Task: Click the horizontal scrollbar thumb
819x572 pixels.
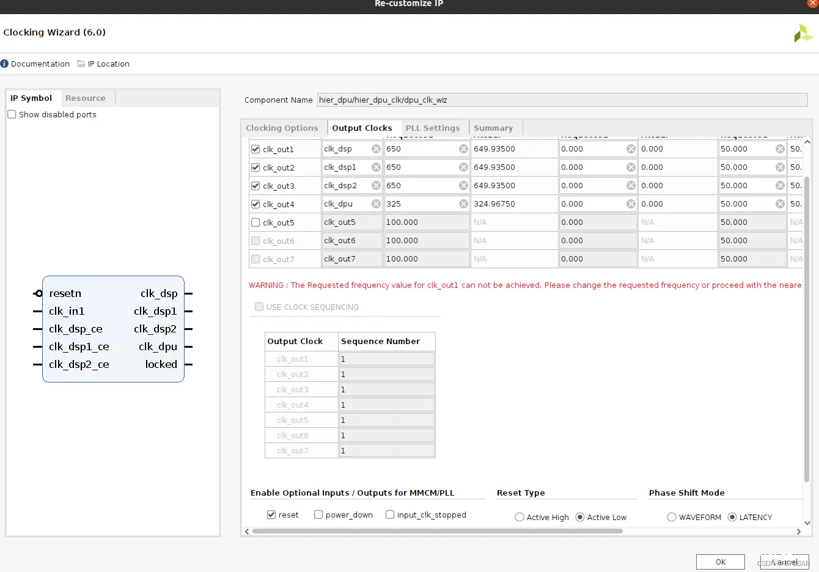Action: (x=438, y=531)
